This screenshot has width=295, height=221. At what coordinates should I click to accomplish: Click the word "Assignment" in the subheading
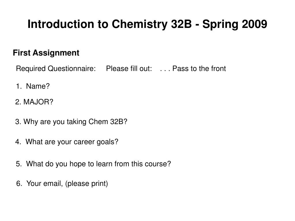coord(56,53)
